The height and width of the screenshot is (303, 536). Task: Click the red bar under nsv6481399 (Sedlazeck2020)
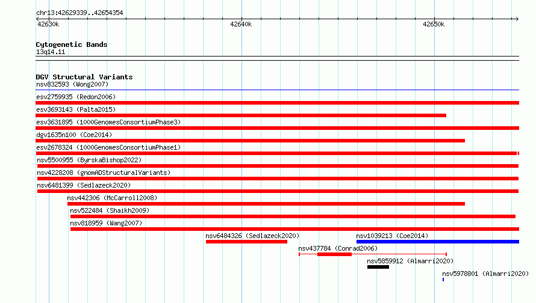(278, 191)
